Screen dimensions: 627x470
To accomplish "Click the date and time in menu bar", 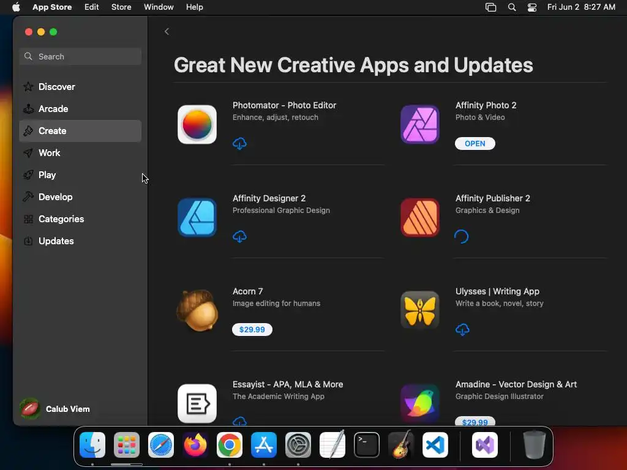I will 581,7.
